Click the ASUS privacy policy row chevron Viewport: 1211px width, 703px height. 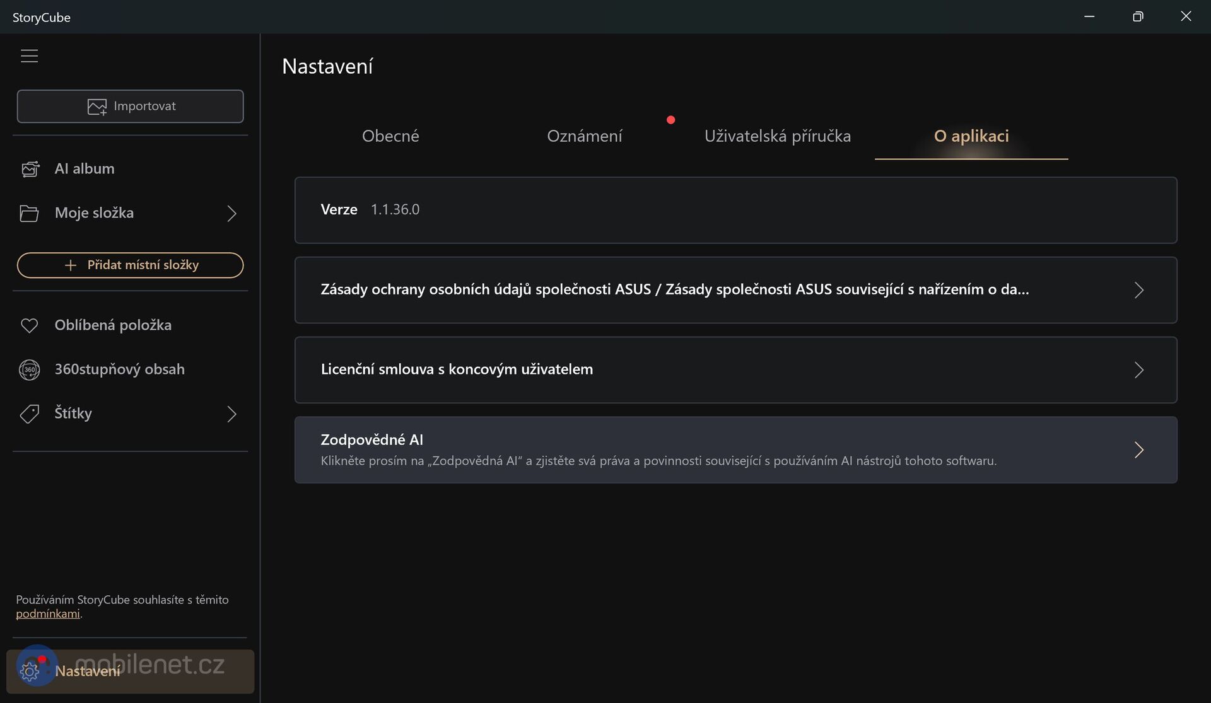coord(1138,290)
